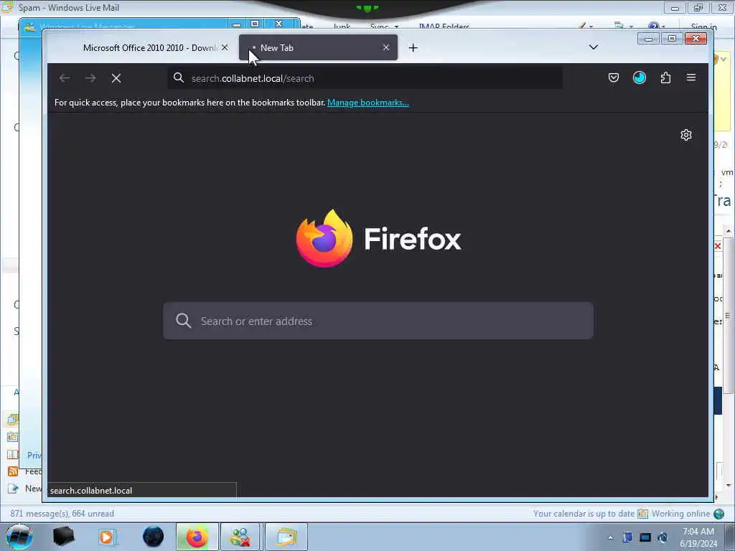Go back using the back arrow
The height and width of the screenshot is (551, 735).
point(65,78)
